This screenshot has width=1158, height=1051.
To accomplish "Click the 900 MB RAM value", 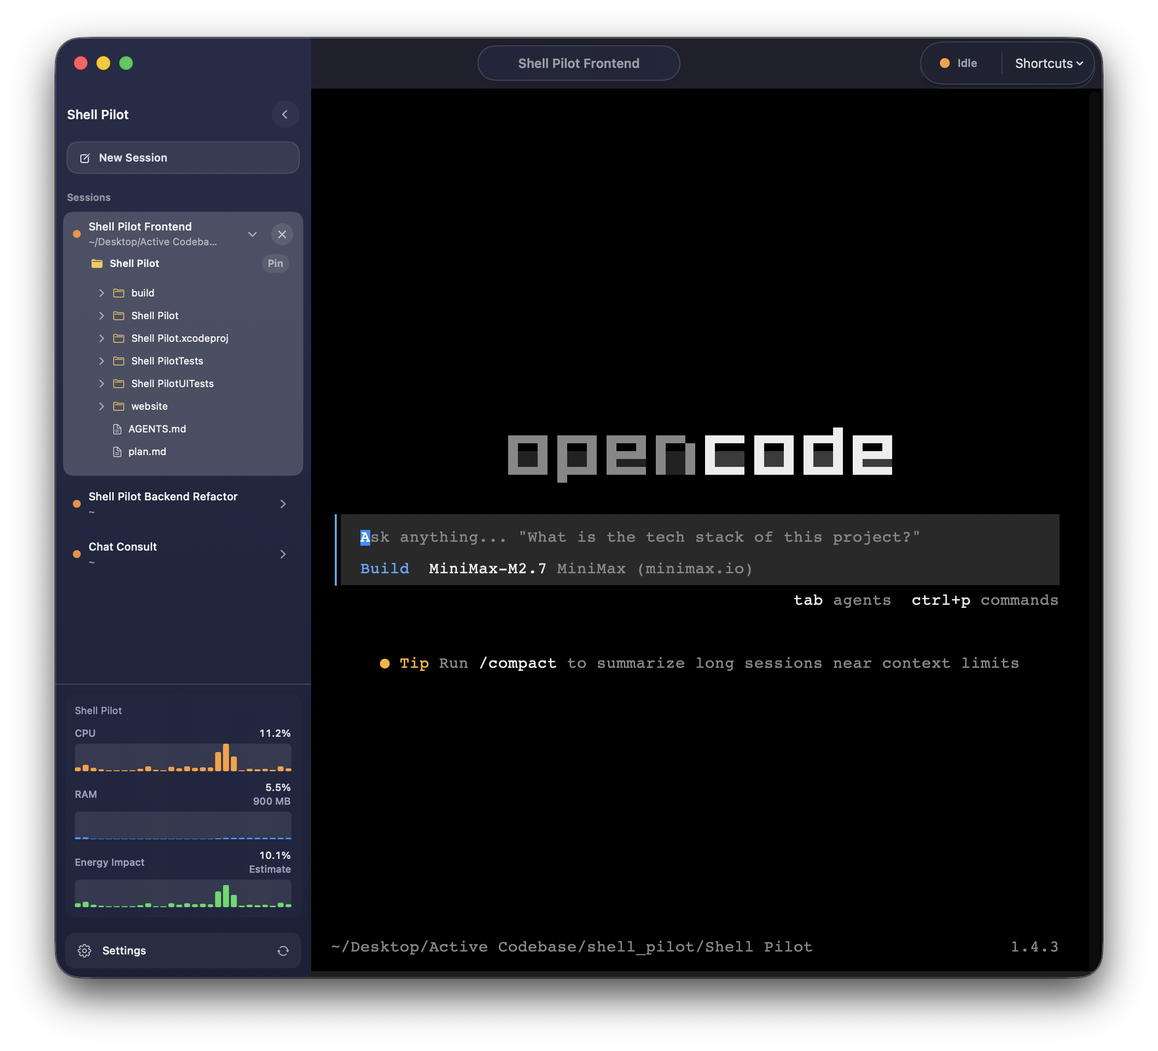I will 272,801.
